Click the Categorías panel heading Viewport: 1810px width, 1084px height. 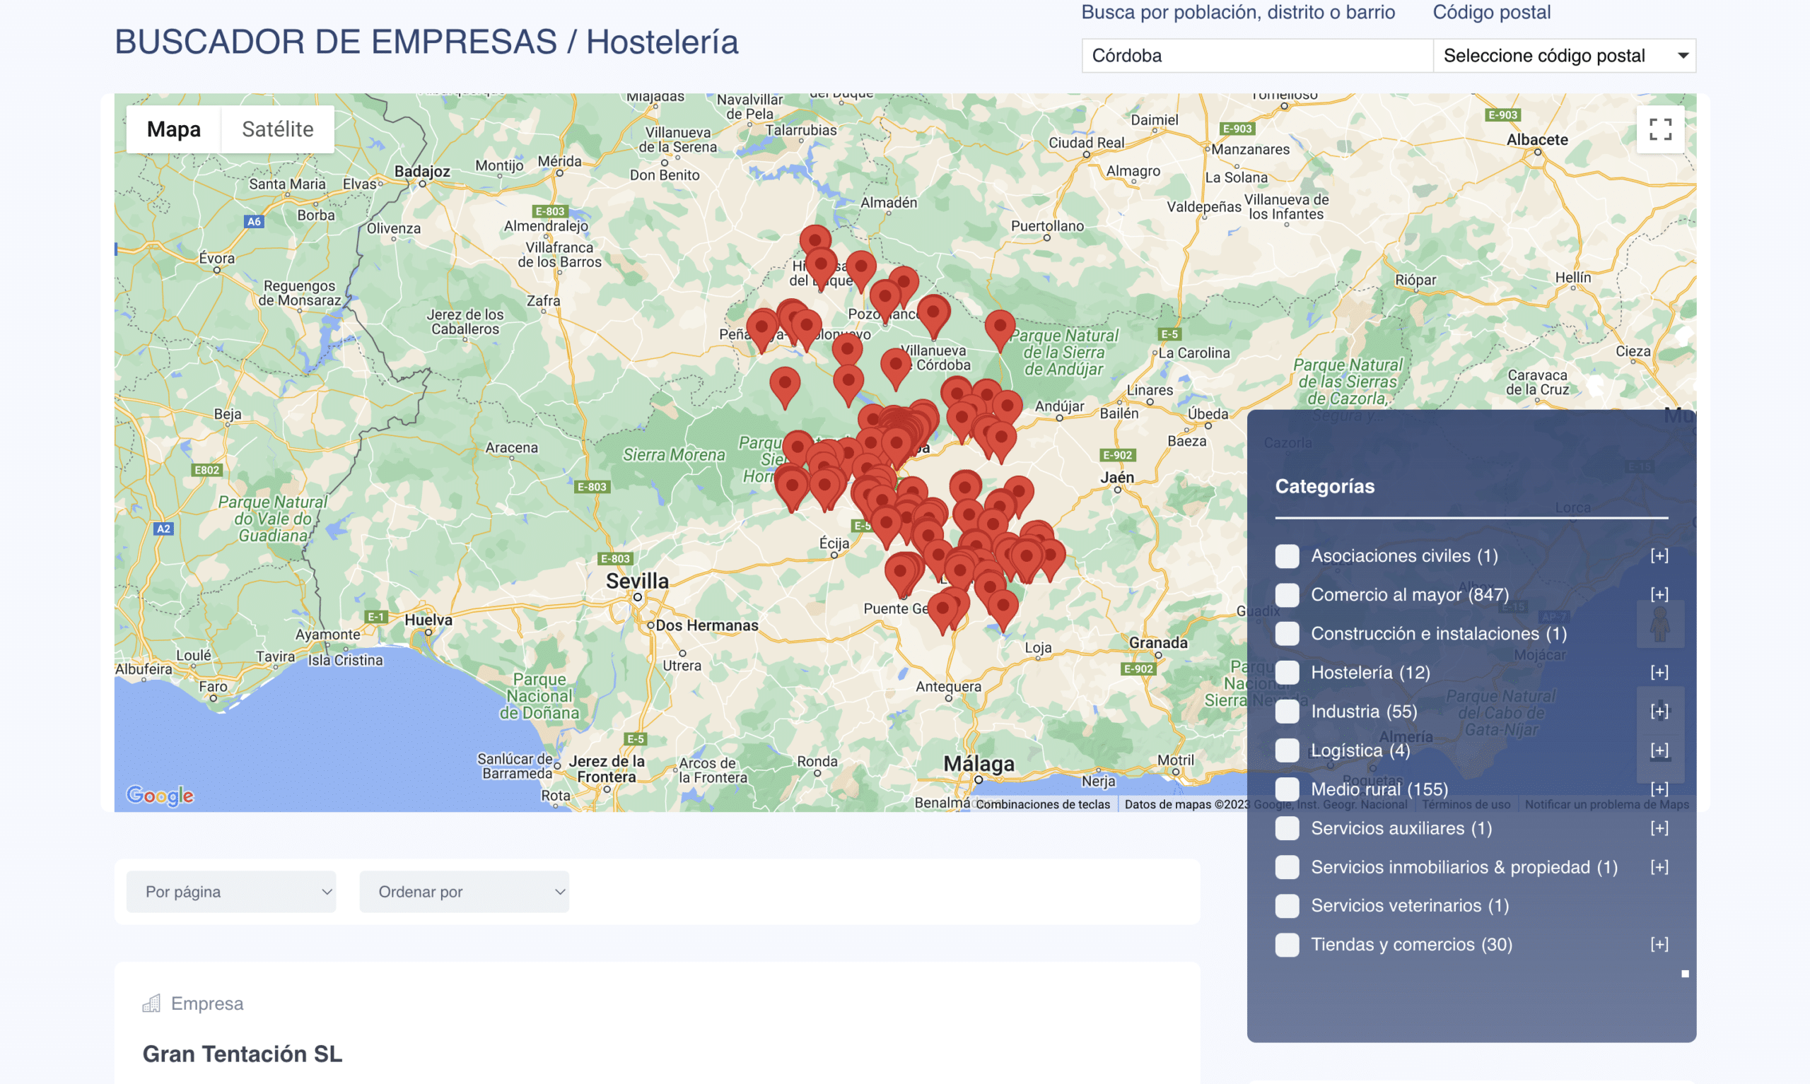pyautogui.click(x=1325, y=486)
